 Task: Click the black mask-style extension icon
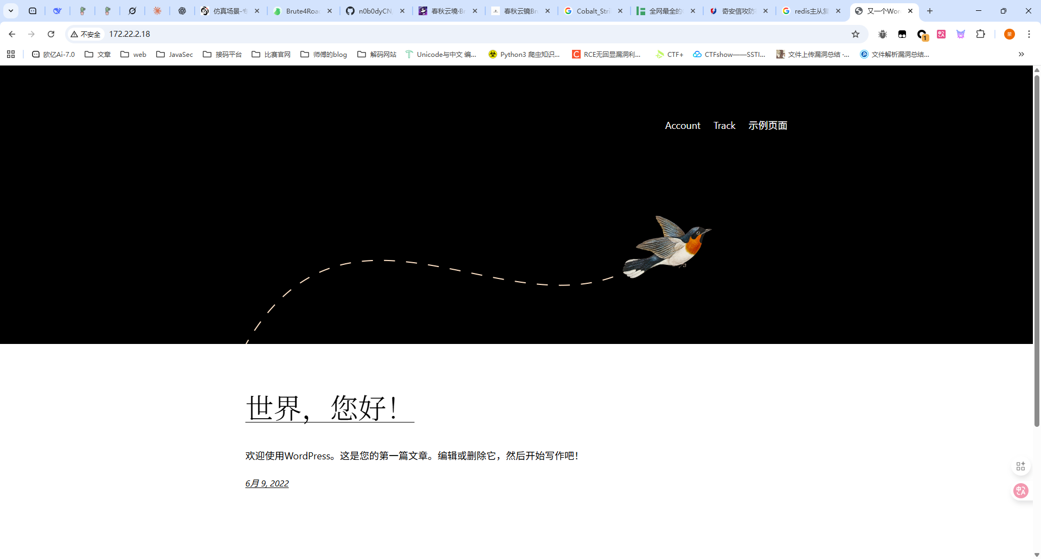(x=902, y=34)
